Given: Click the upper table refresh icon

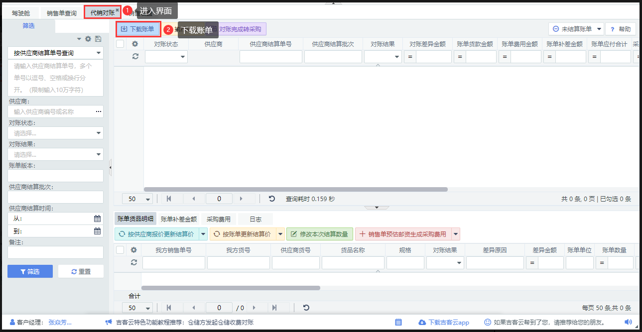Looking at the screenshot, I should (x=135, y=56).
